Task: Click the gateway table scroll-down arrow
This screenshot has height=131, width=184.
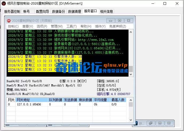Action: pos(131,120)
